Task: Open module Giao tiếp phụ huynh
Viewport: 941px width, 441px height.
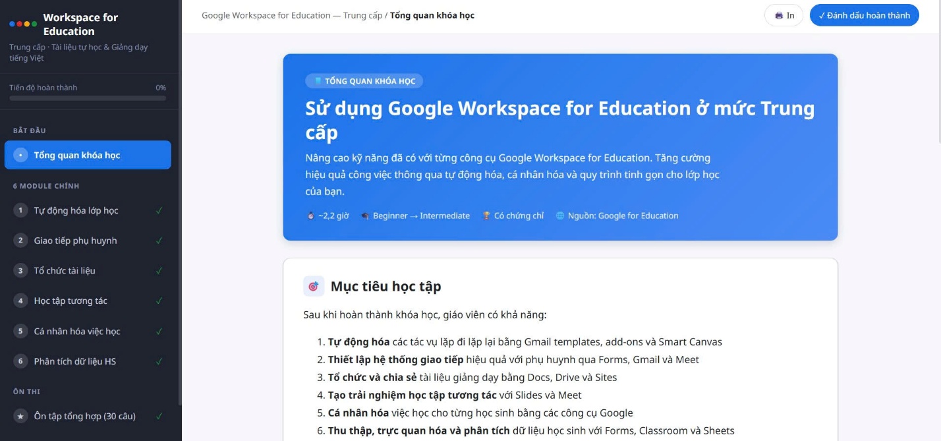Action: 88,241
